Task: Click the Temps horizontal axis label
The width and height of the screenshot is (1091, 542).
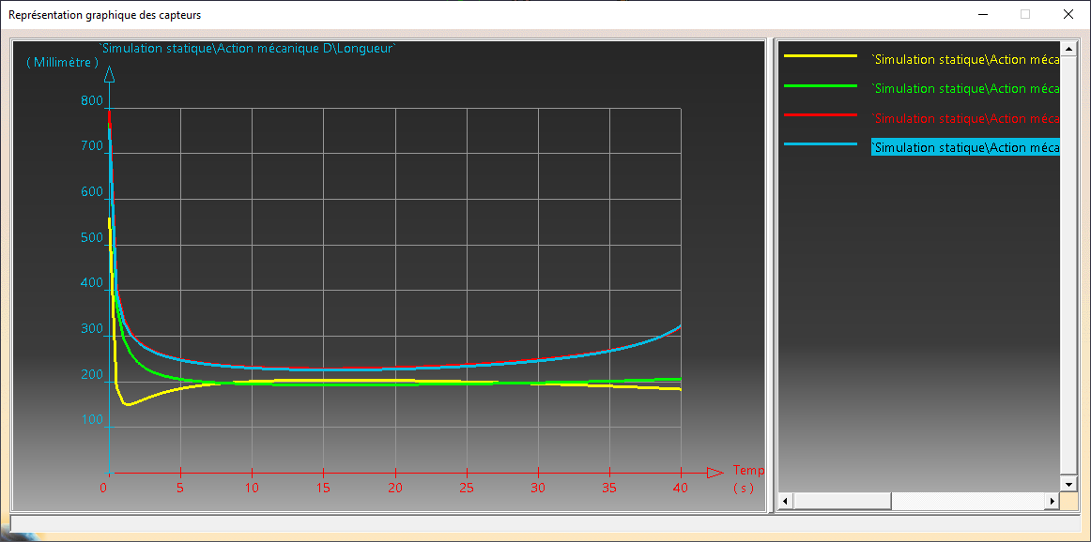Action: pos(748,471)
